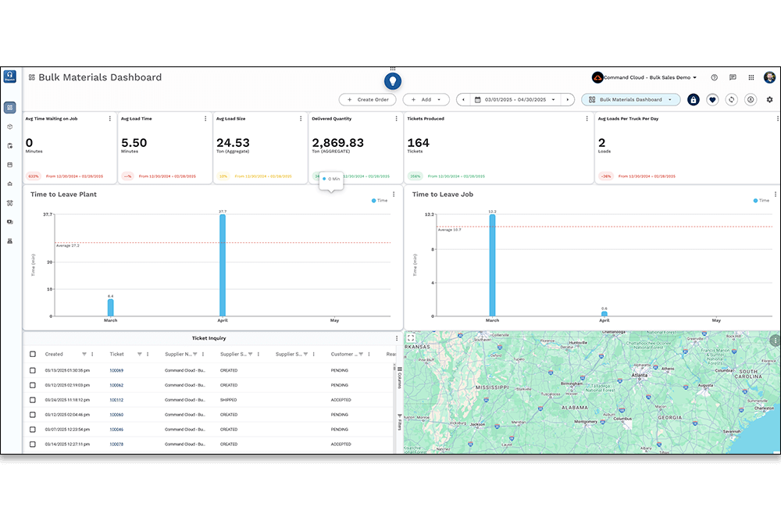Click the Create Order button
Image resolution: width=781 pixels, height=521 pixels.
[368, 100]
